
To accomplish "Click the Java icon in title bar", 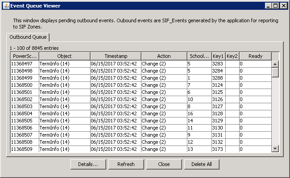I will point(6,6).
